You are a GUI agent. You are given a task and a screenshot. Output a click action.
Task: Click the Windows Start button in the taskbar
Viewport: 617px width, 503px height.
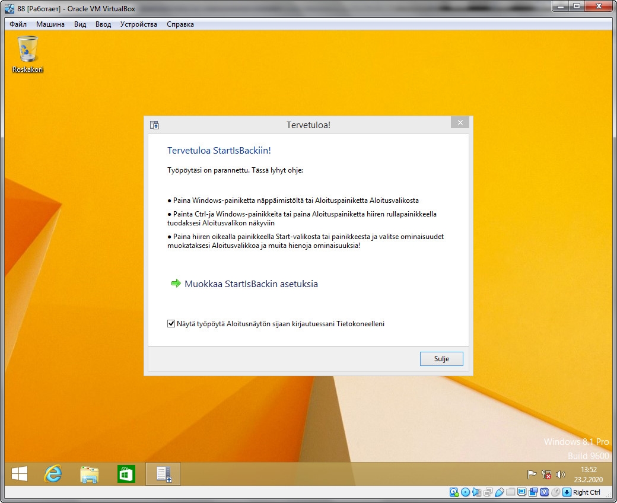click(x=20, y=474)
